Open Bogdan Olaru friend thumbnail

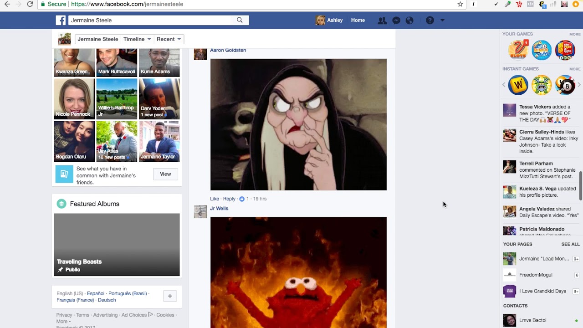(74, 141)
